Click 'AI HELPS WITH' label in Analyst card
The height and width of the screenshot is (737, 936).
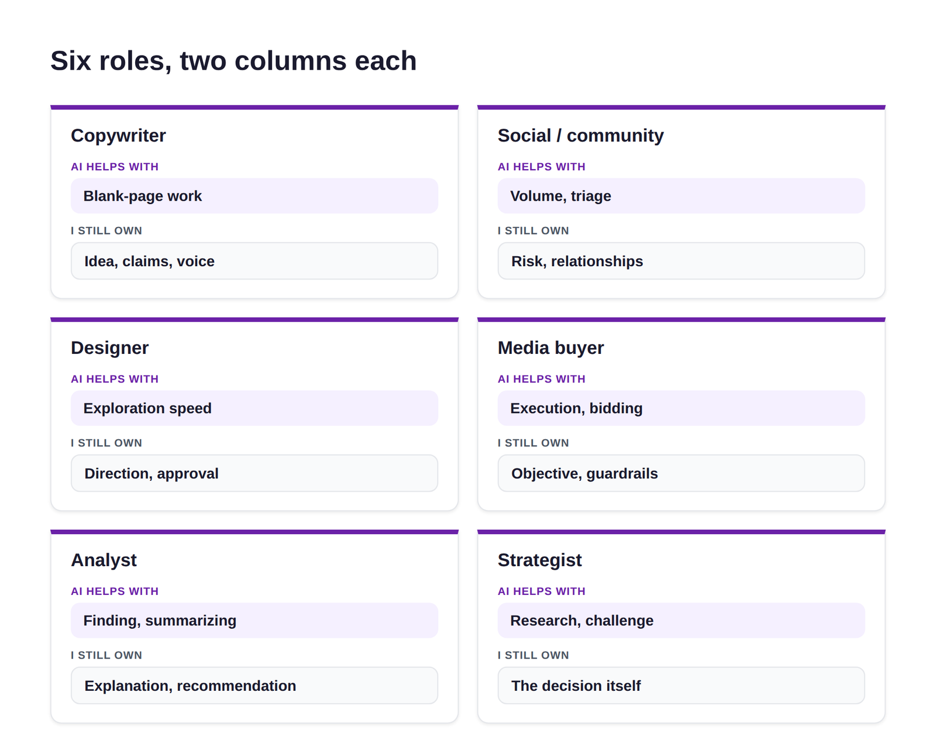[x=115, y=591]
